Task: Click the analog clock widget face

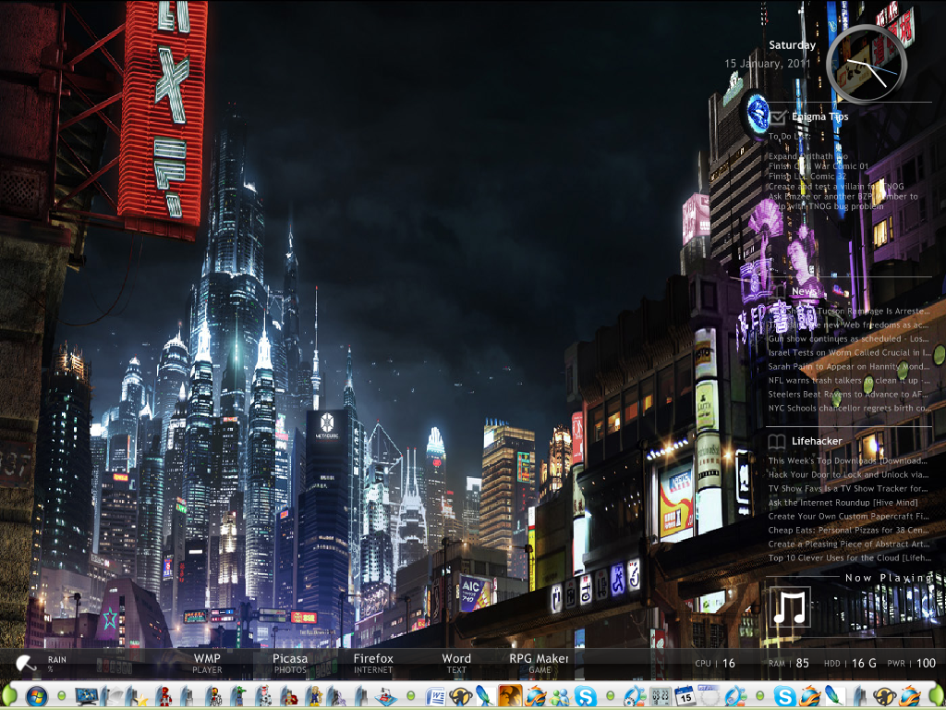Action: pos(864,63)
